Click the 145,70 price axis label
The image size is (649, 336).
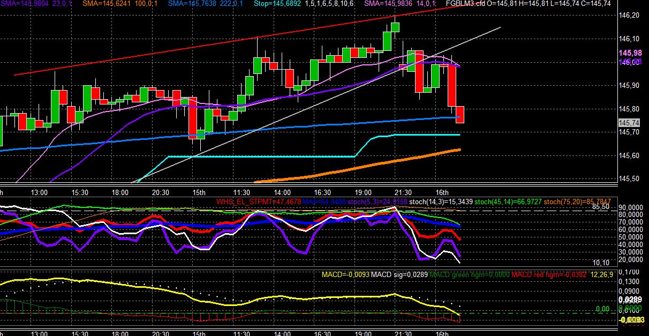click(629, 132)
